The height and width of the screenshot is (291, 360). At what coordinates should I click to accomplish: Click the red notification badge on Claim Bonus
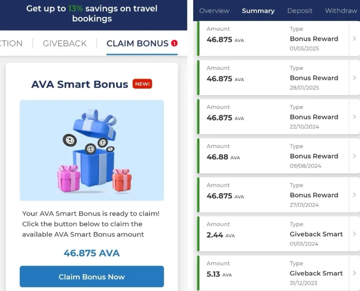pos(174,43)
